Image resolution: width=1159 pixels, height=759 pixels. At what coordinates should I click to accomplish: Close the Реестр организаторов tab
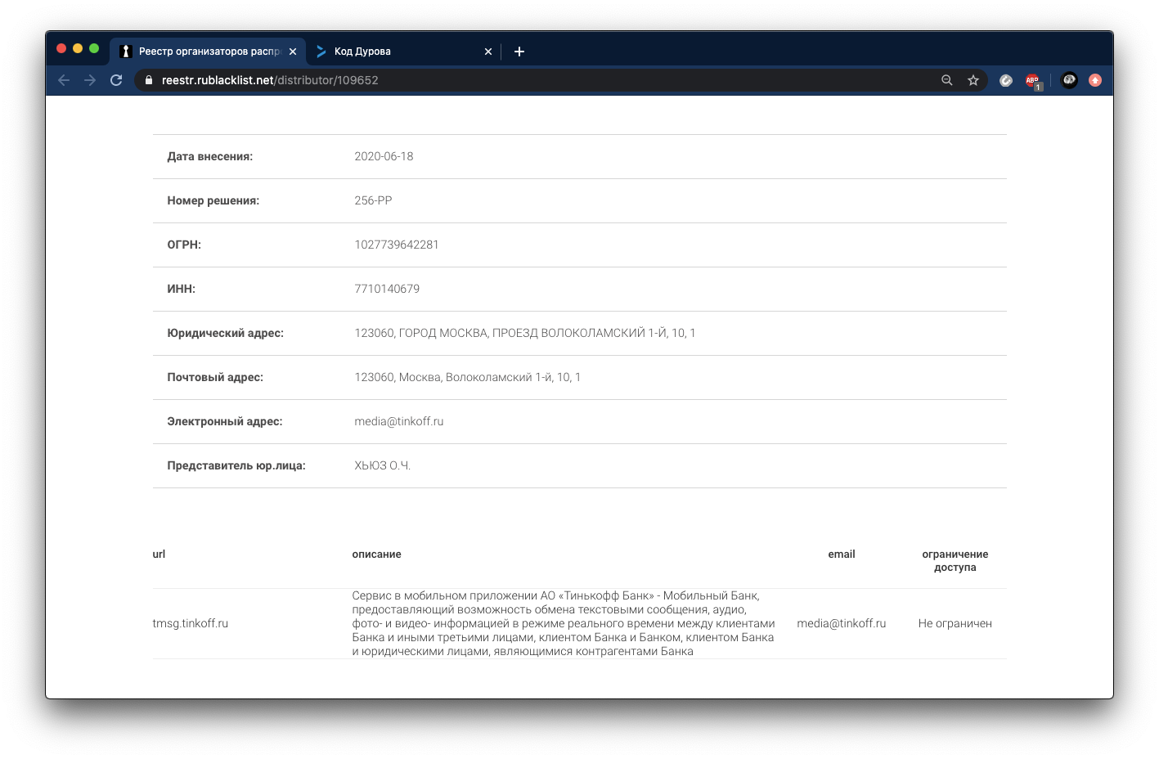tap(293, 52)
